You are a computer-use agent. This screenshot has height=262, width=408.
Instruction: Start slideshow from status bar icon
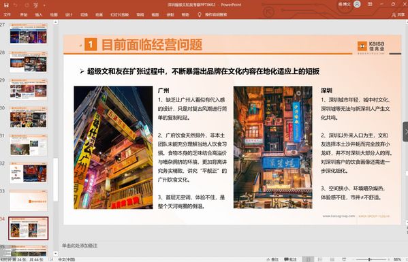point(344,259)
